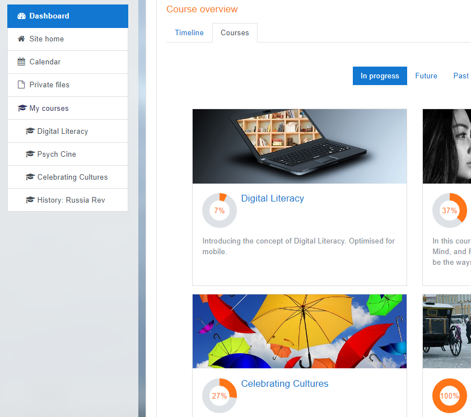
Task: Show Past courses
Action: (461, 76)
